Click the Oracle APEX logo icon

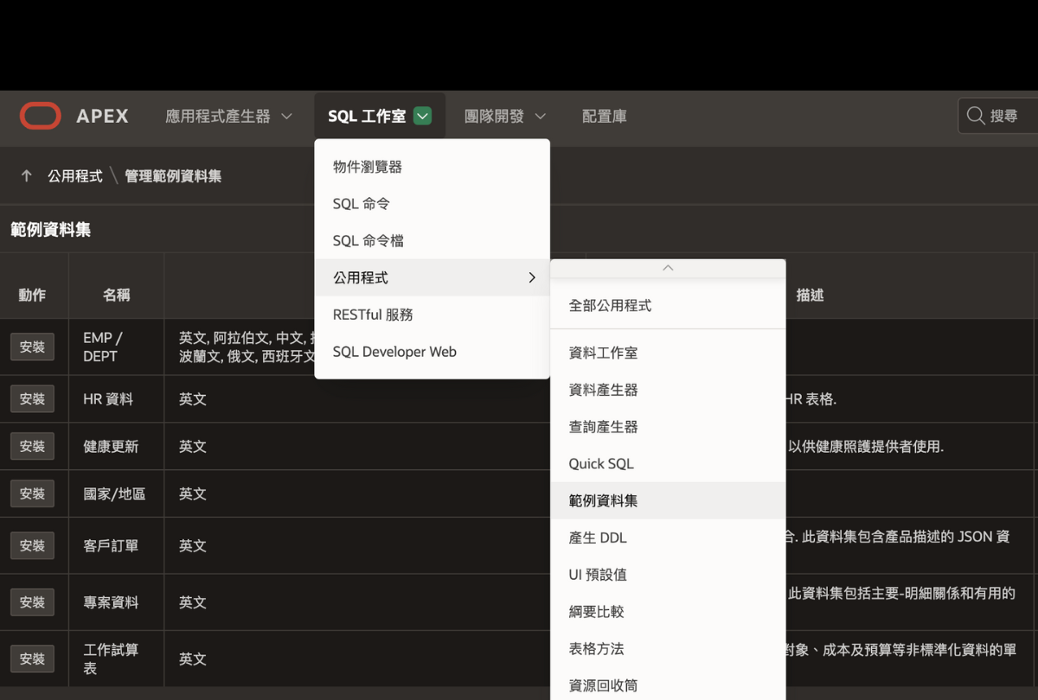click(41, 116)
